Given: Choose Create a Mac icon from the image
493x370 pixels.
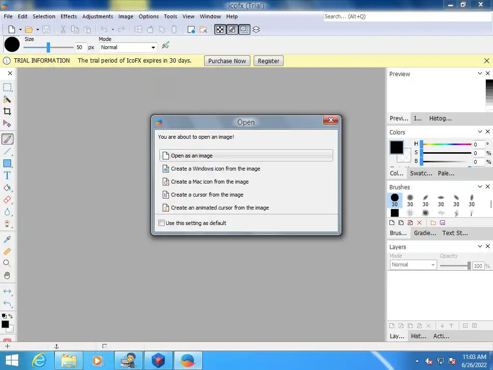Looking at the screenshot, I should (246, 182).
